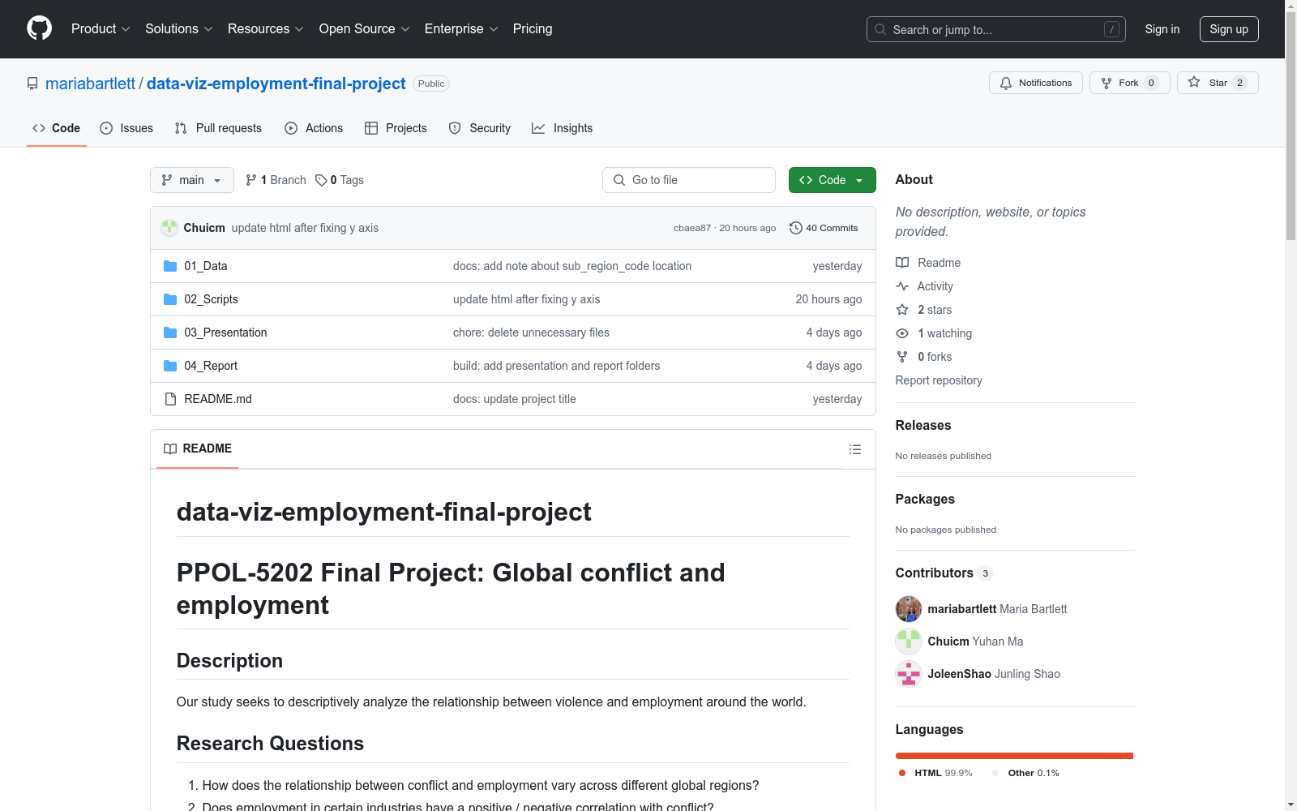Click the star icon beside 2 stars
1297x811 pixels.
pos(902,310)
